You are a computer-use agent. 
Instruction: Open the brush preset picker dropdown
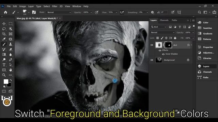click(x=29, y=13)
